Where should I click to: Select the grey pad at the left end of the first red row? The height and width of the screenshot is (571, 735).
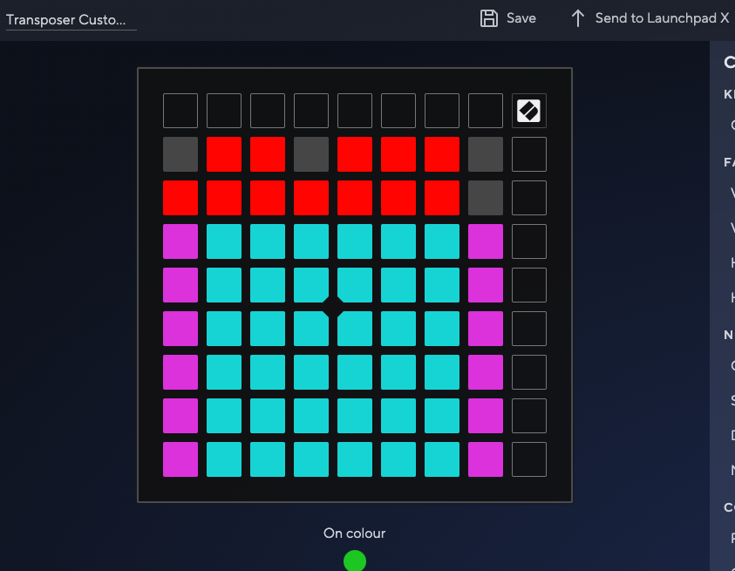(x=180, y=154)
